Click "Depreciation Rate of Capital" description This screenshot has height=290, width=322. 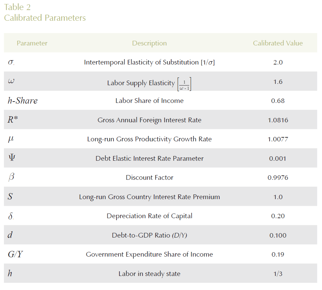(149, 216)
